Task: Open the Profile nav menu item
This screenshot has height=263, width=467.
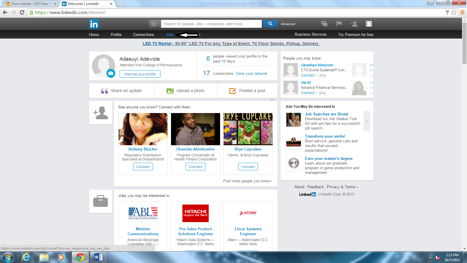Action: pos(116,34)
